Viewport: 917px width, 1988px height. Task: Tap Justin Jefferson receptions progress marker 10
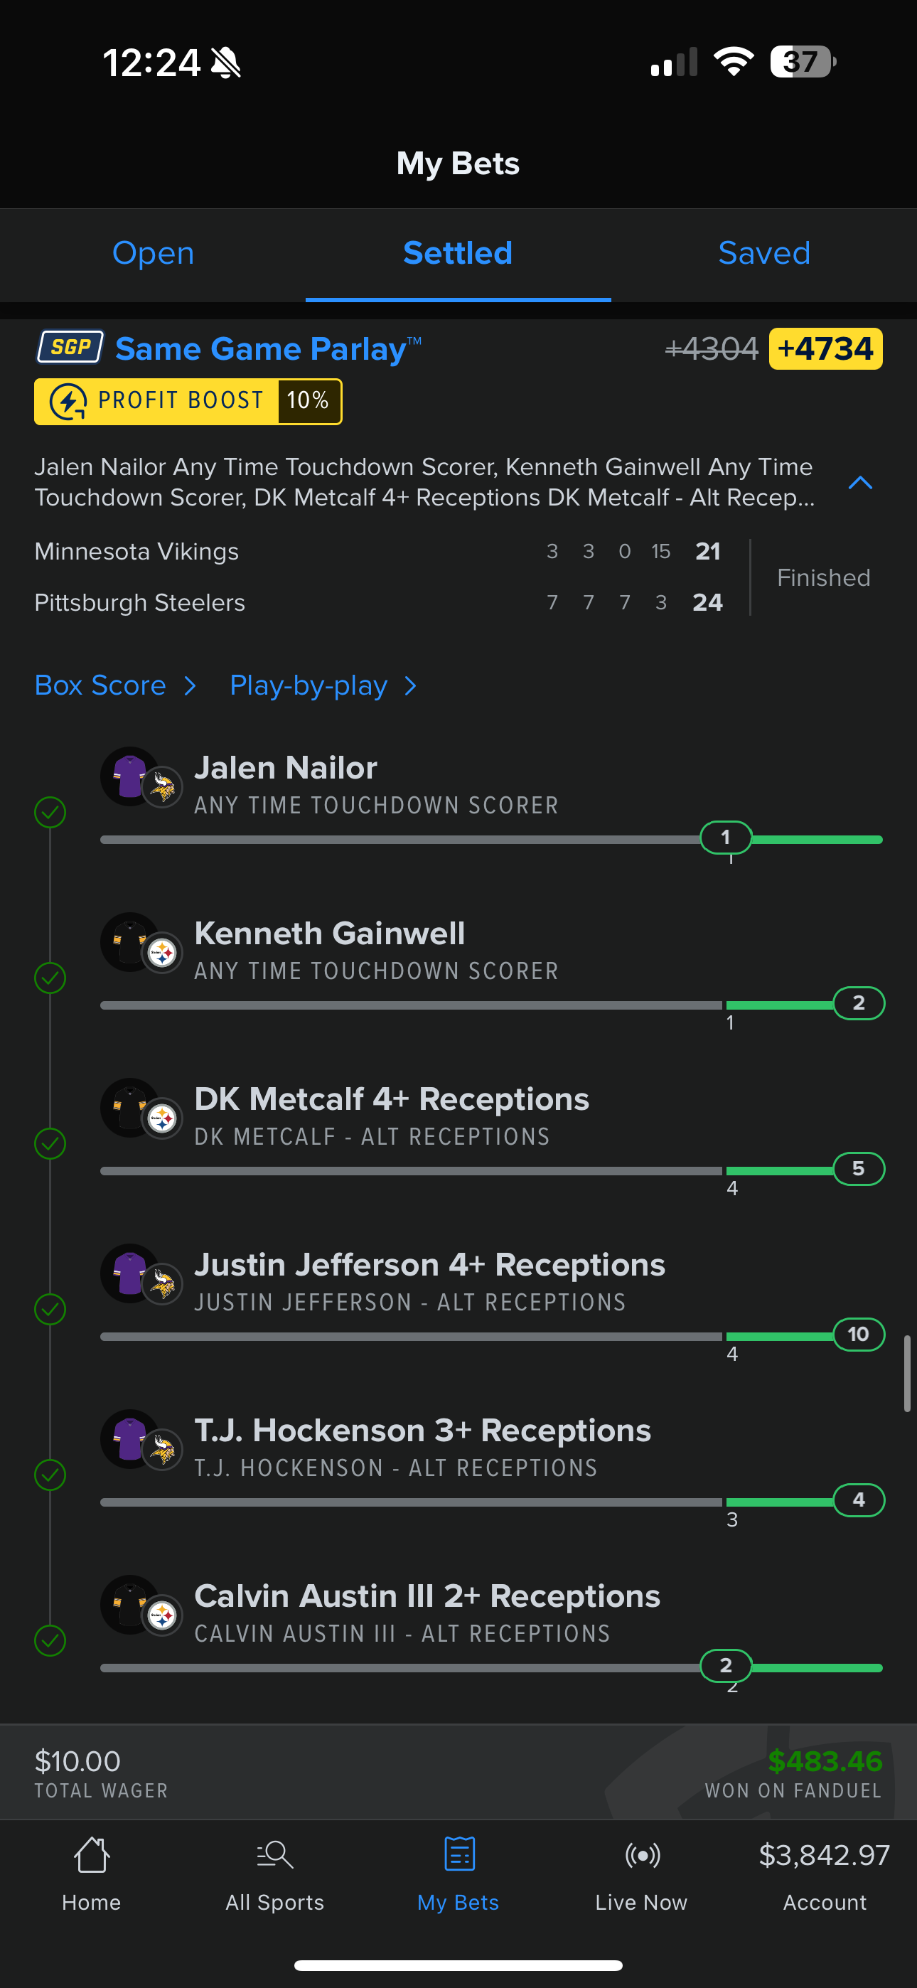(858, 1335)
